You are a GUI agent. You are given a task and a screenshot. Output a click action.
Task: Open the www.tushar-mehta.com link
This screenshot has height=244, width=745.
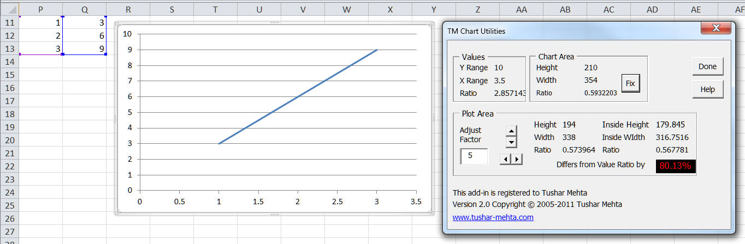coord(493,217)
